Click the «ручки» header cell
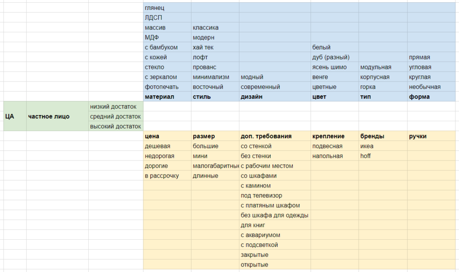459x272 pixels. [431, 136]
